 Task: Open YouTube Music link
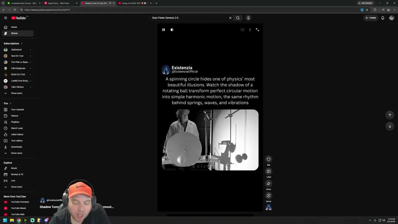coord(17,208)
